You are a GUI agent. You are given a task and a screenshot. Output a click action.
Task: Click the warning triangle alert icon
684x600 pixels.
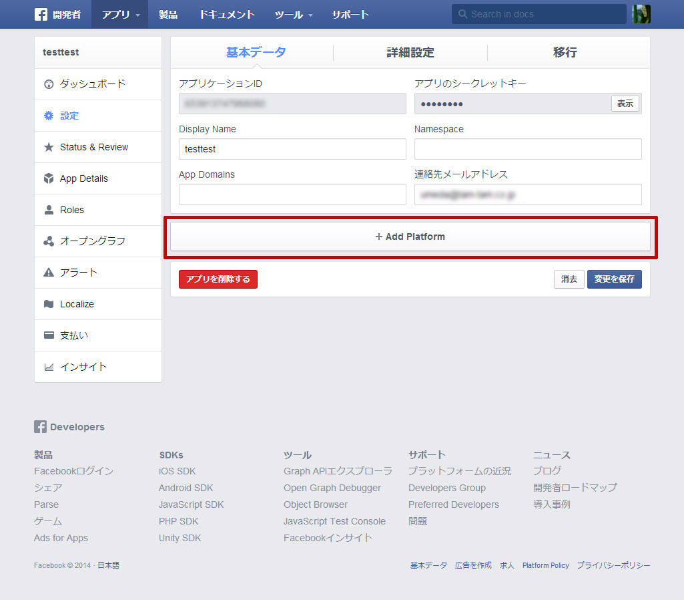49,273
